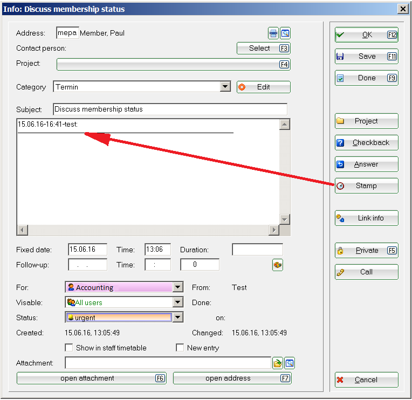Click the palette icon beside follow-up duration
Image resolution: width=412 pixels, height=400 pixels.
278,265
